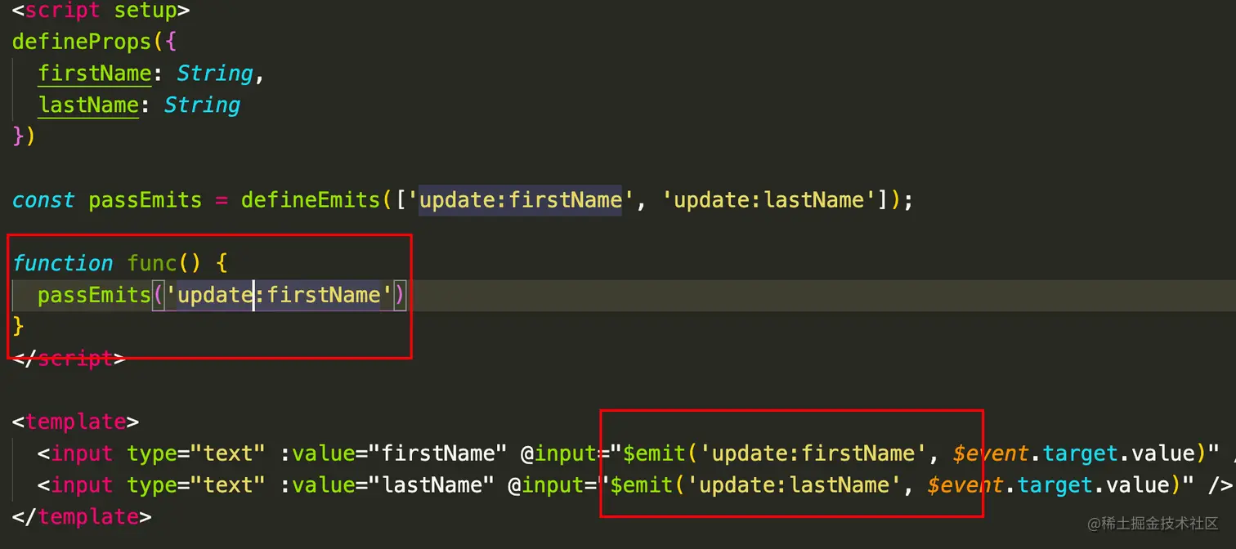The image size is (1236, 549).
Task: Click '$emit' in the lastName input line
Action: click(642, 485)
